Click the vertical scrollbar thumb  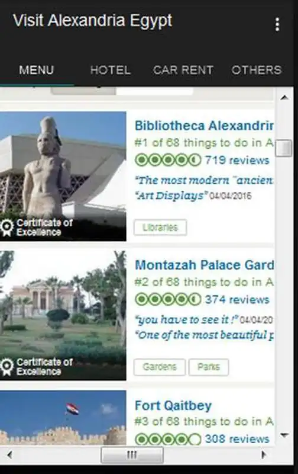click(x=284, y=148)
